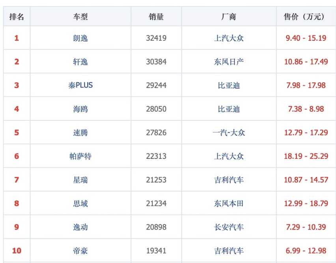Screen dimensions: 336x263
Task: Open the 思域 car model link
Action: click(x=80, y=203)
